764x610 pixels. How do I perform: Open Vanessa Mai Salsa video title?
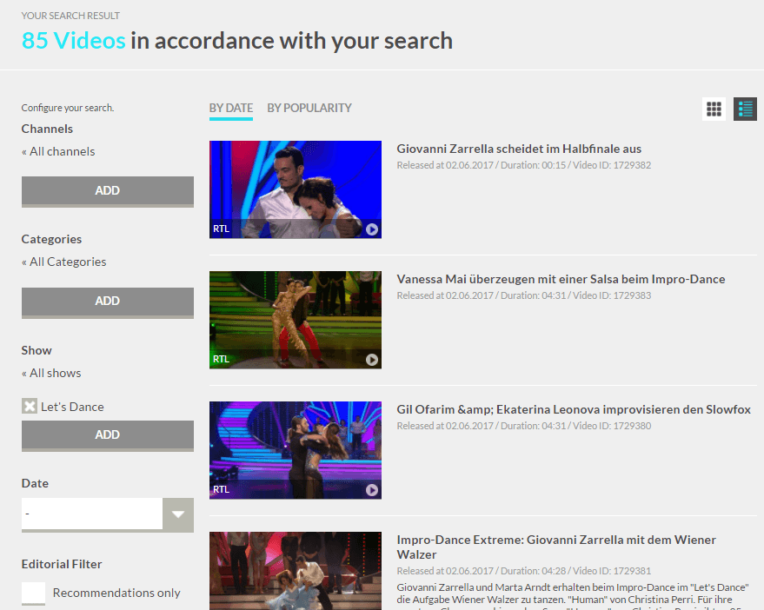tap(561, 279)
